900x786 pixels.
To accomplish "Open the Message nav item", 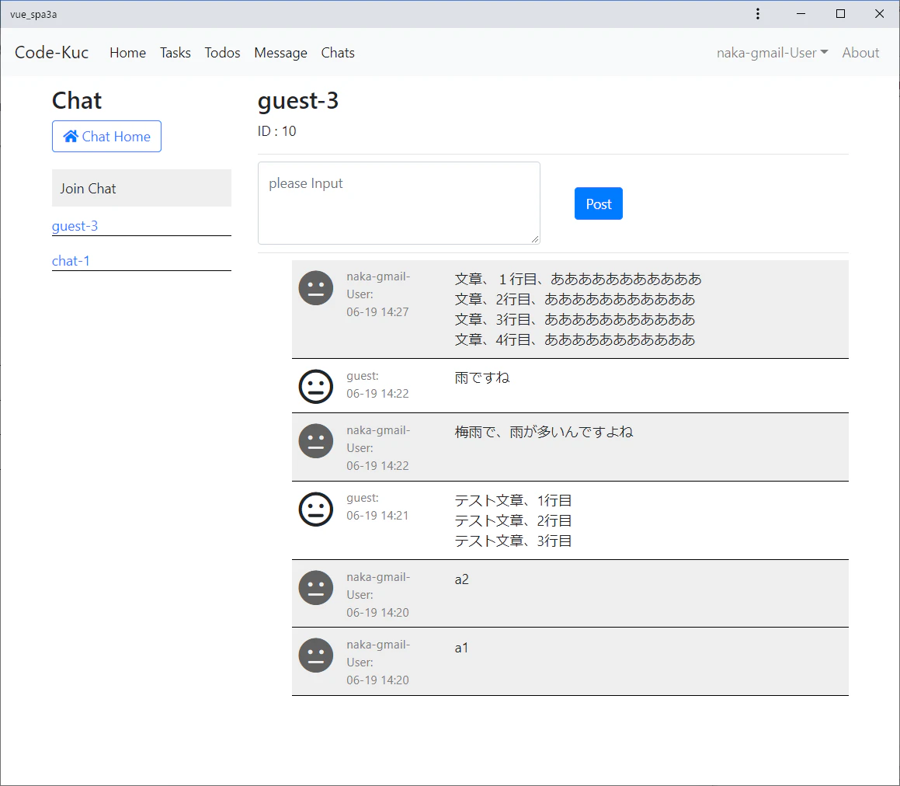I will point(280,53).
